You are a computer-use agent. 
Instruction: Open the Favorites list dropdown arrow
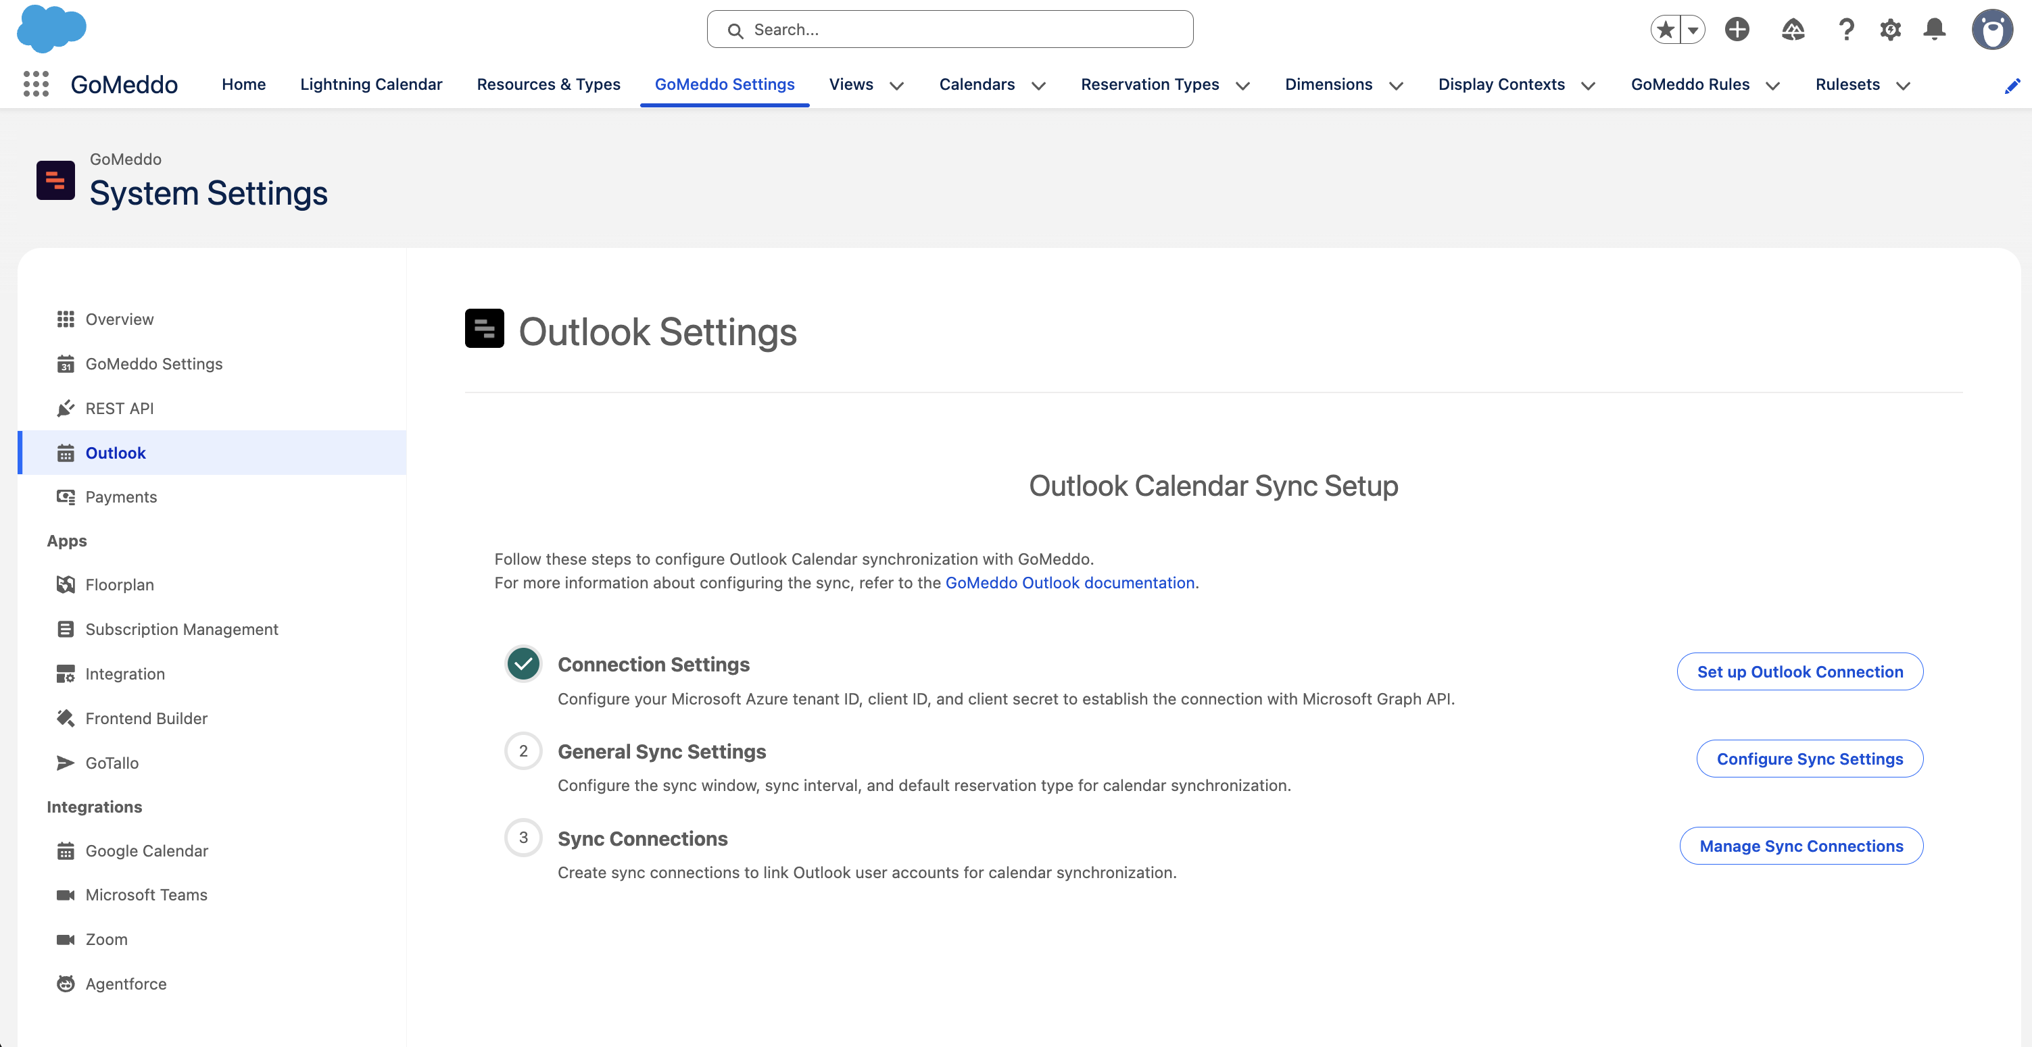(x=1693, y=30)
